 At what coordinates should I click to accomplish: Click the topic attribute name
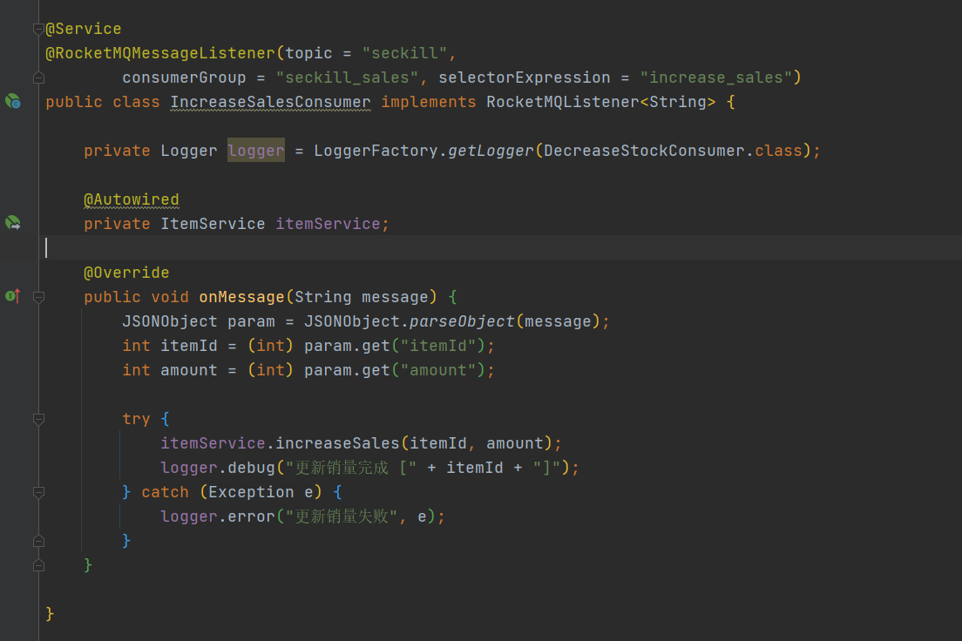click(308, 53)
